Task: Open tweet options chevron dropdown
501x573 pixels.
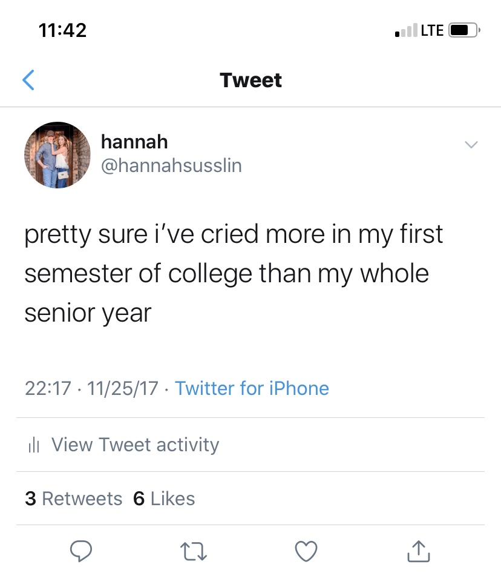Action: click(471, 145)
